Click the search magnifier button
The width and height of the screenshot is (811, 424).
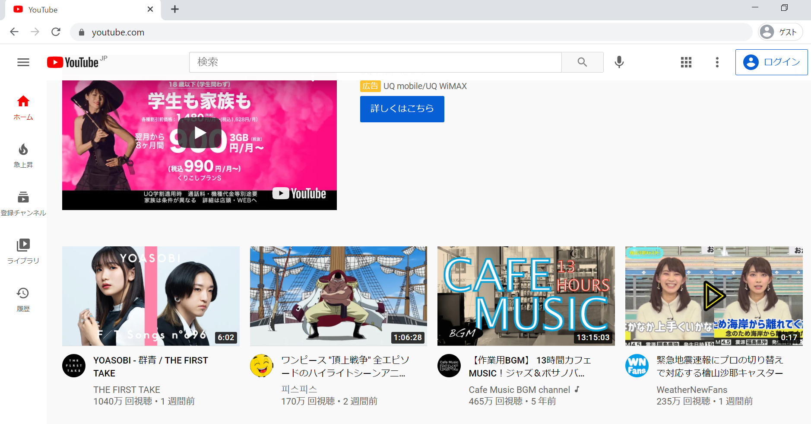[x=582, y=62]
